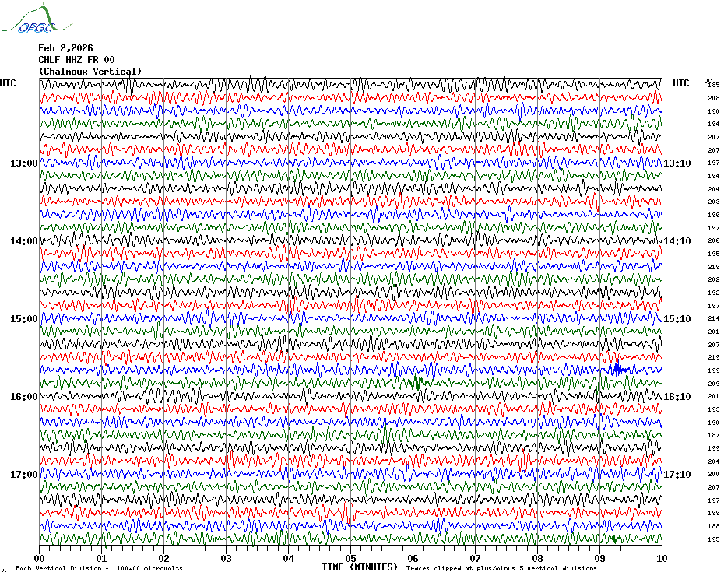Click the station code 'CHLF HHZ FR 00'

pos(76,60)
